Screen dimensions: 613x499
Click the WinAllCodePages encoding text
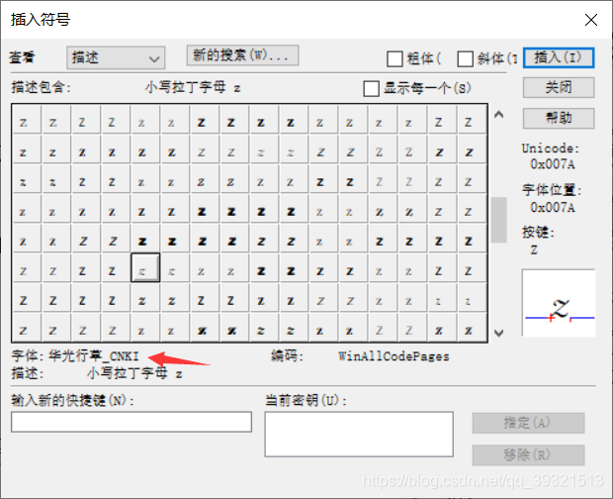pos(394,356)
